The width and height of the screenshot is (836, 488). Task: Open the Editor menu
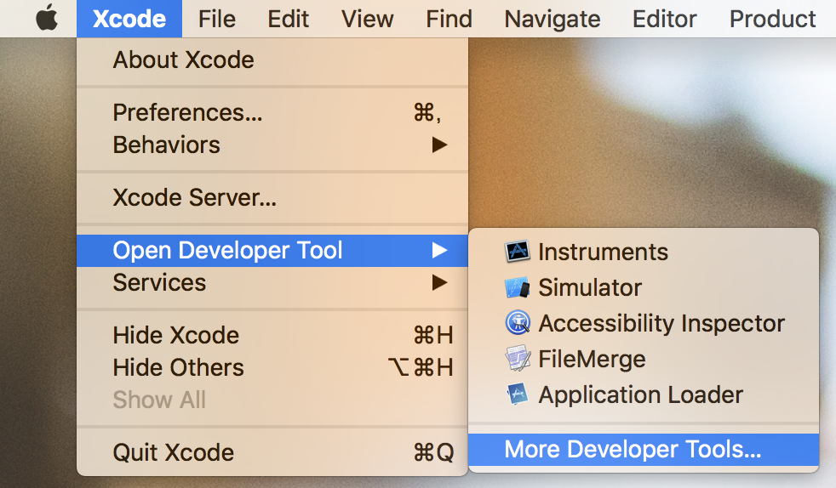coord(664,19)
